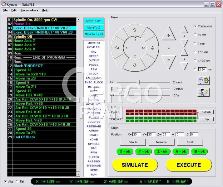Click output indicator 1

130,118
